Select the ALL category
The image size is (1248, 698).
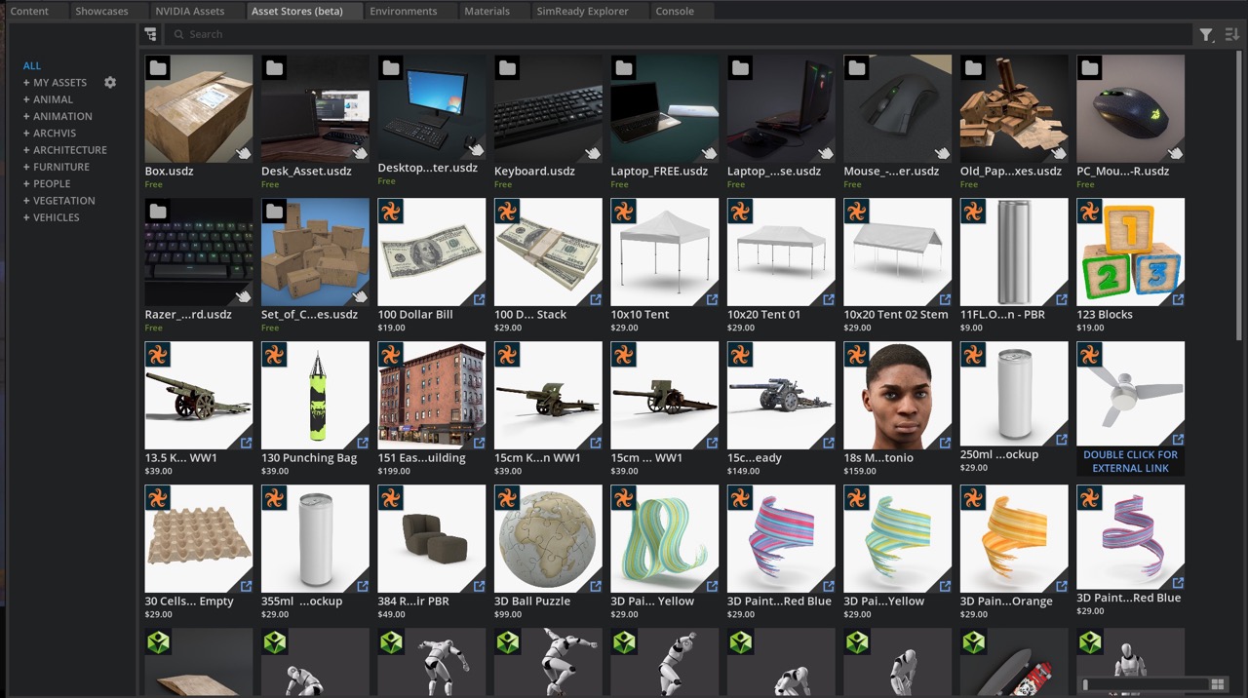tap(32, 65)
